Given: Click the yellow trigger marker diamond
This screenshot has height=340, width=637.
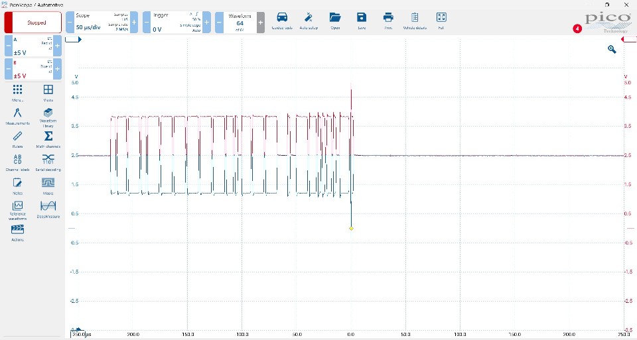Looking at the screenshot, I should (x=351, y=229).
